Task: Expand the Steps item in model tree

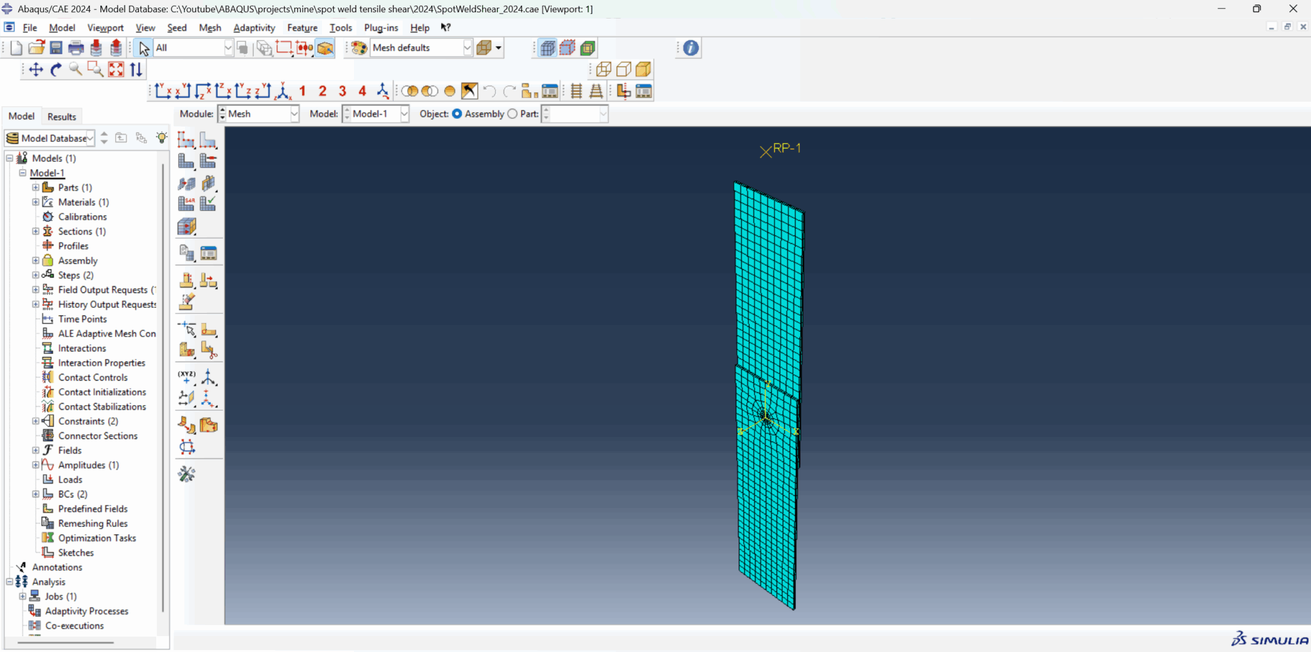Action: (35, 274)
